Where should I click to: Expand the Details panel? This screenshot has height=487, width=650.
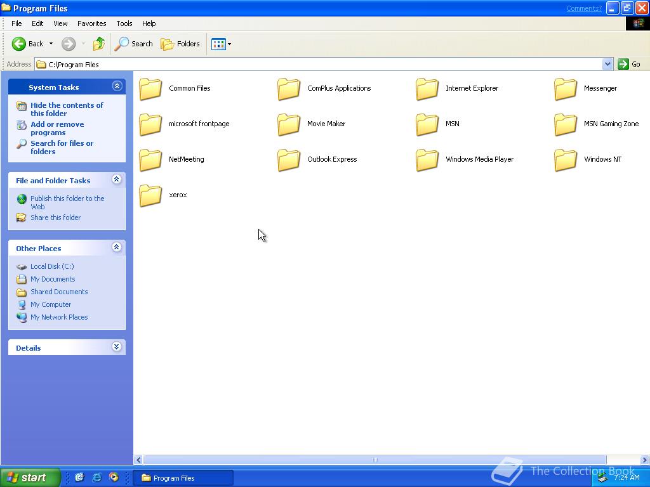117,347
